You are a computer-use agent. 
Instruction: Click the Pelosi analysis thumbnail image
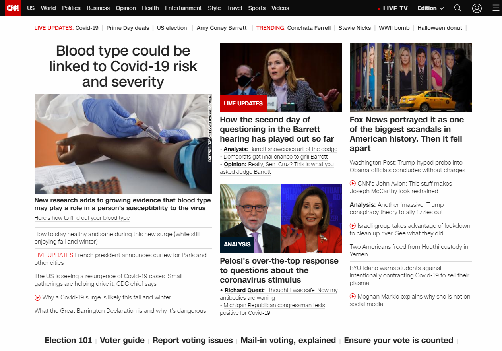tap(281, 219)
